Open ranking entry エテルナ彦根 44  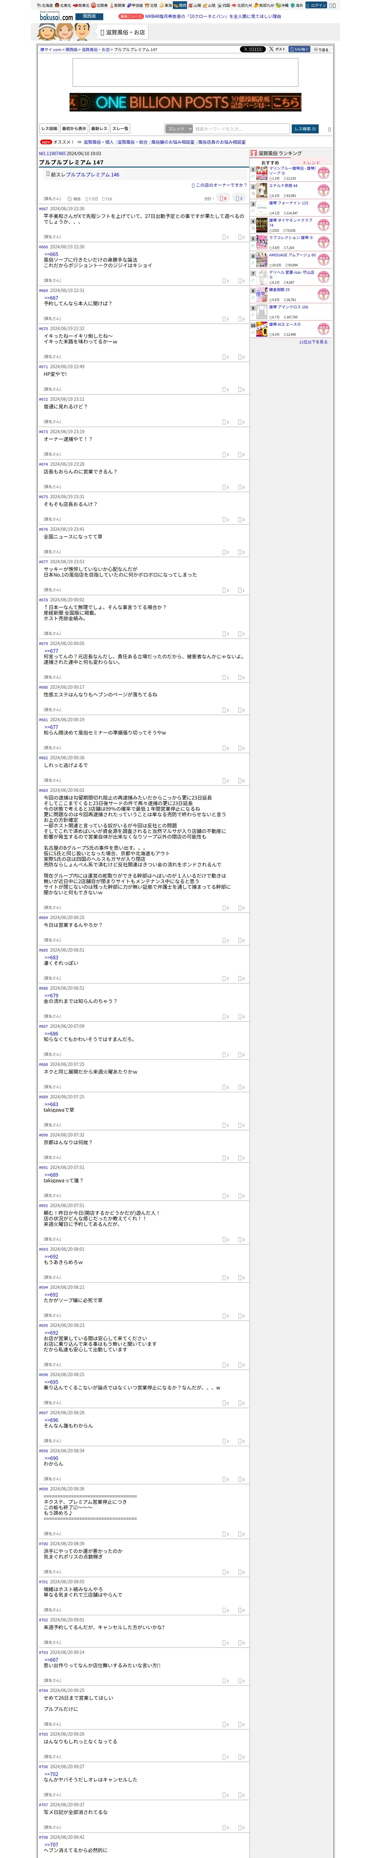[283, 185]
